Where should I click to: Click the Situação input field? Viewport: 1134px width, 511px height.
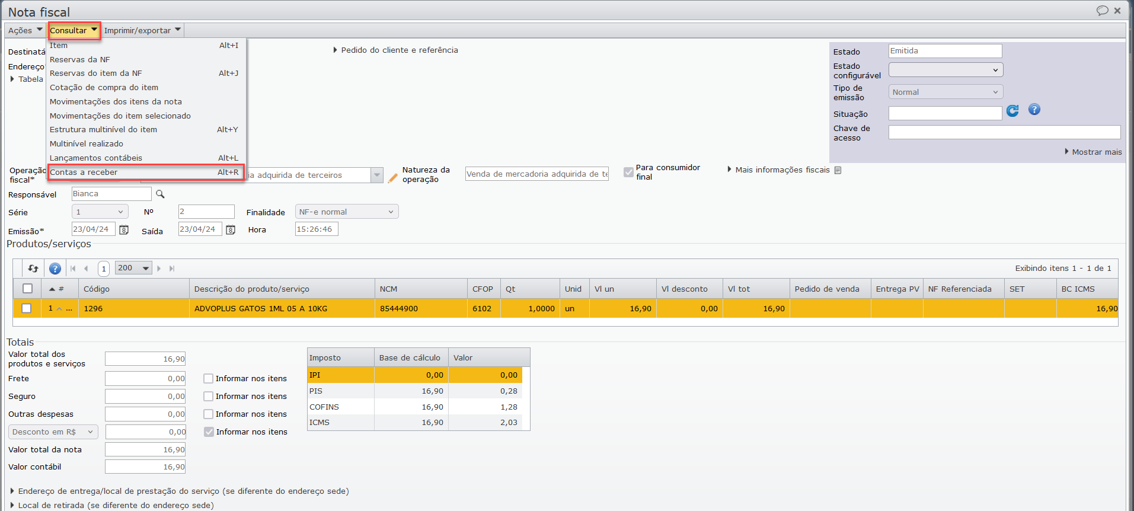pyautogui.click(x=945, y=113)
